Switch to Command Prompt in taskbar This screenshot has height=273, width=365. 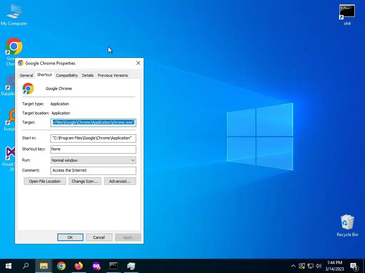(113, 266)
